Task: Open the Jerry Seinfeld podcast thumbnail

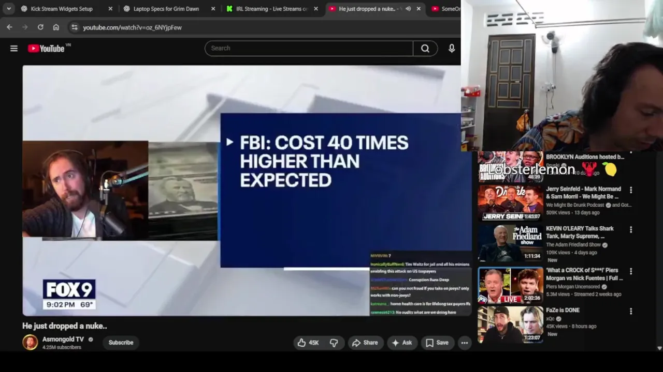Action: 510,203
